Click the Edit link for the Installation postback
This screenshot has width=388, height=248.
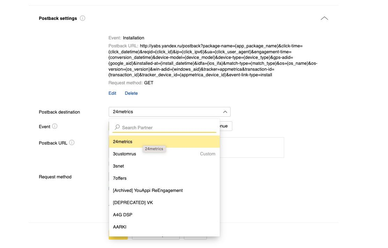pos(112,93)
